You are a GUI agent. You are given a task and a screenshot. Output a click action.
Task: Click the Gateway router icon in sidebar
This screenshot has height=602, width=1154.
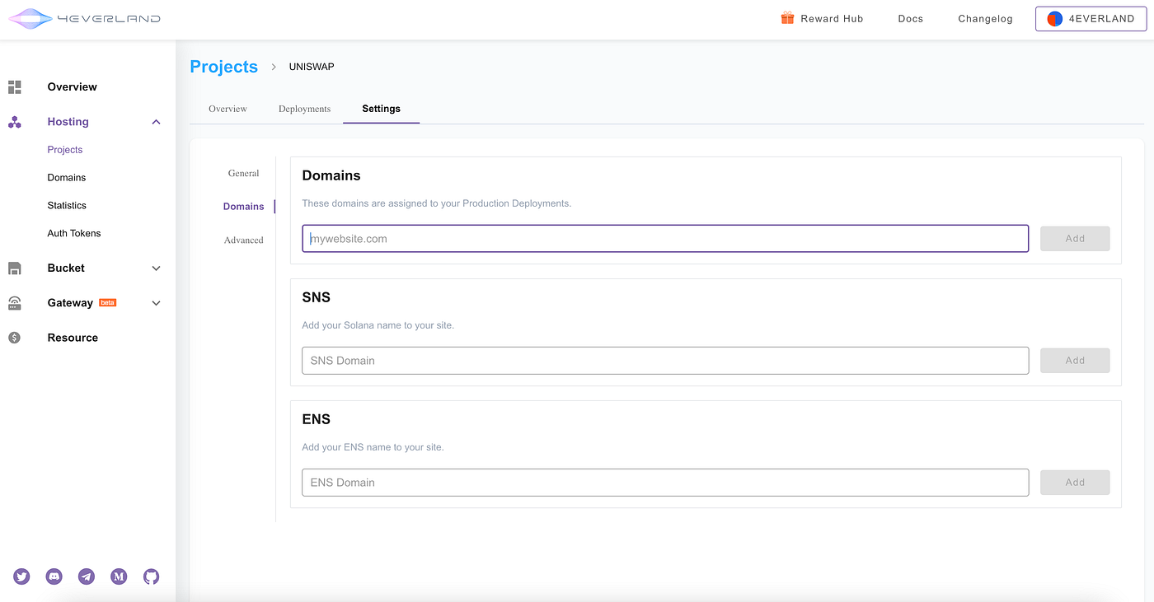pyautogui.click(x=14, y=303)
